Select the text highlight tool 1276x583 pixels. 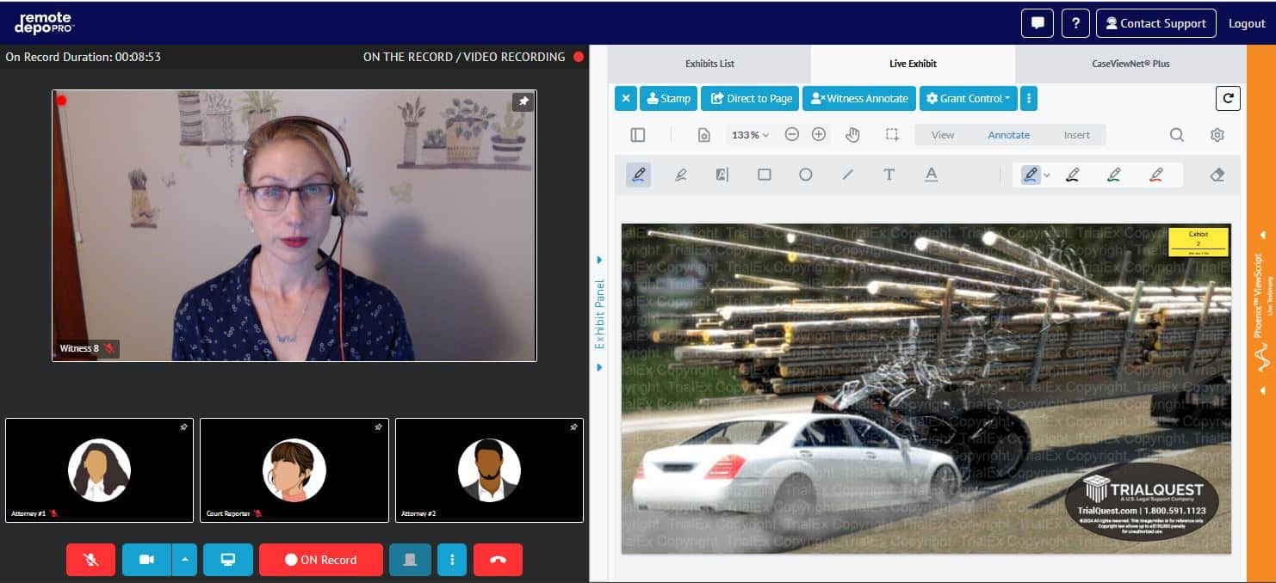click(722, 175)
